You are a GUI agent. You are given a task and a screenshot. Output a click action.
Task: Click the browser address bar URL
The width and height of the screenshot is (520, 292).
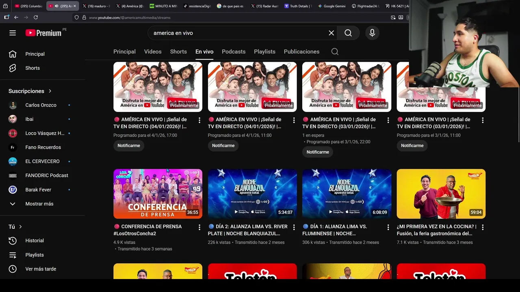pos(130,17)
